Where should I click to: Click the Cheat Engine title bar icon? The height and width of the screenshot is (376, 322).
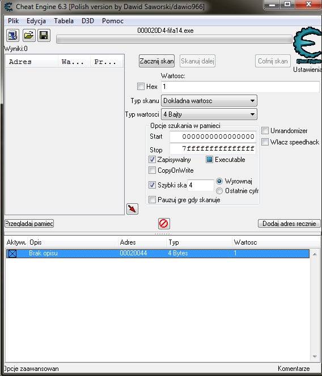[9, 6]
